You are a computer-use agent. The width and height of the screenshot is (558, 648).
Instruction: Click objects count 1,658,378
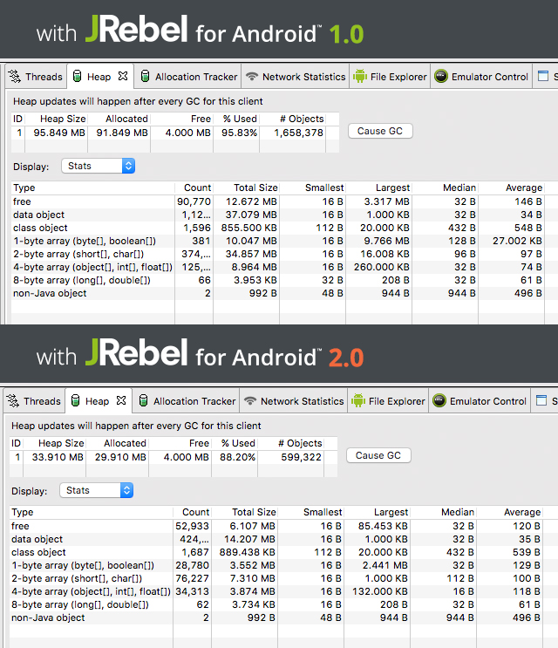[x=299, y=133]
